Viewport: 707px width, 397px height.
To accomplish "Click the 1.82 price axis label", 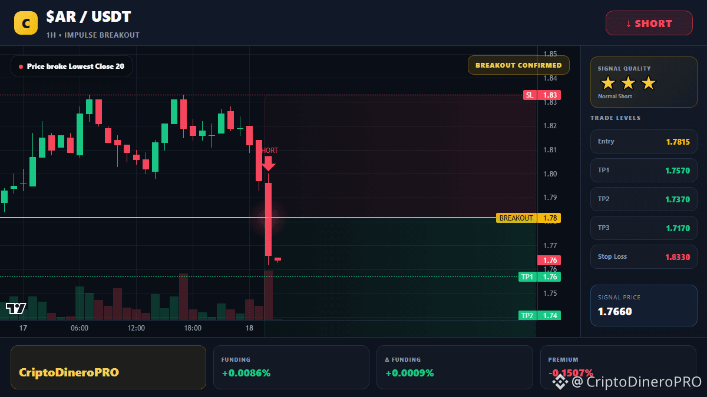I will (550, 126).
